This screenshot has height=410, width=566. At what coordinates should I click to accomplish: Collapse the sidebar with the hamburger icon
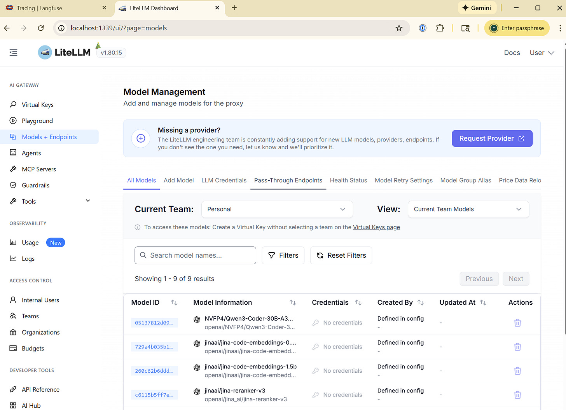click(x=14, y=52)
